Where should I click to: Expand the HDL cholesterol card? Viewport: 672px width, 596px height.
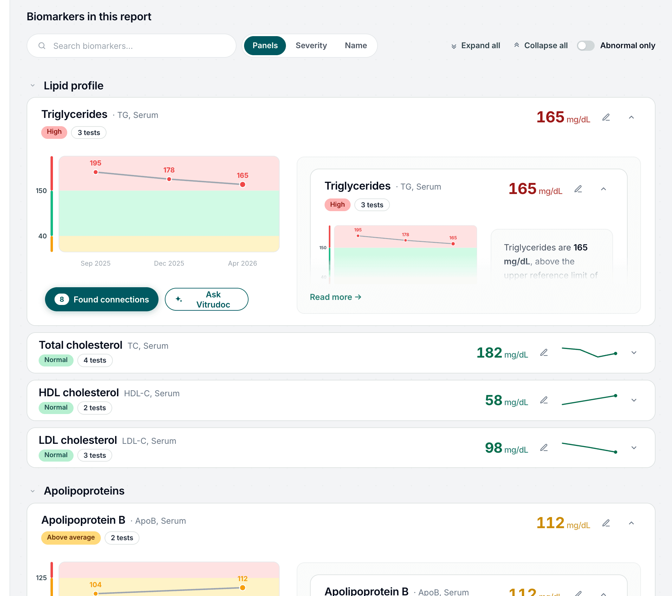coord(634,400)
